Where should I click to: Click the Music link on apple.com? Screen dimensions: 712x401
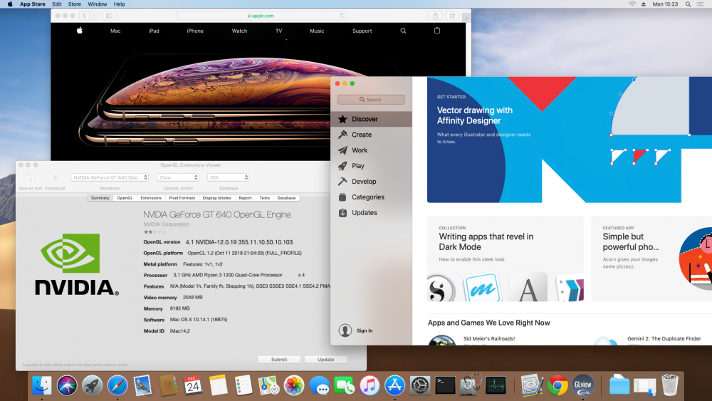[317, 31]
